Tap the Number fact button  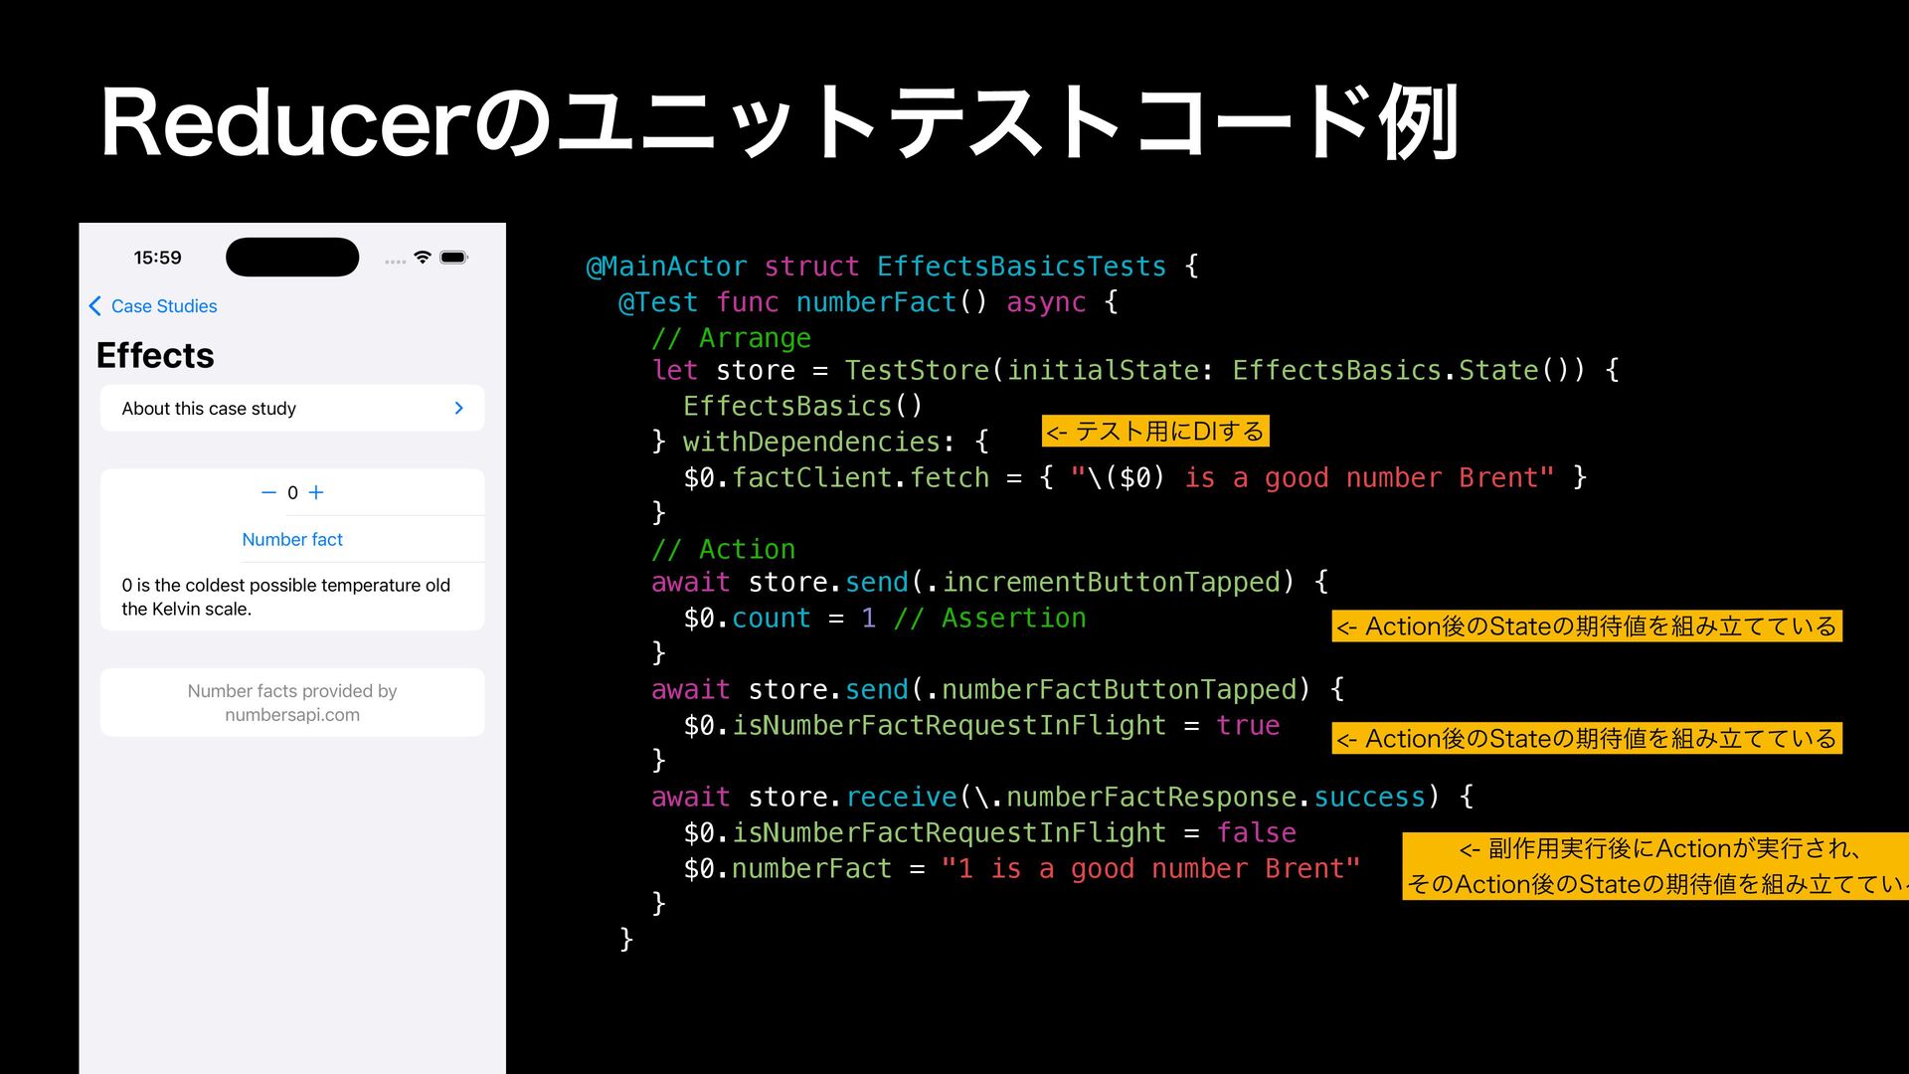[x=292, y=540]
